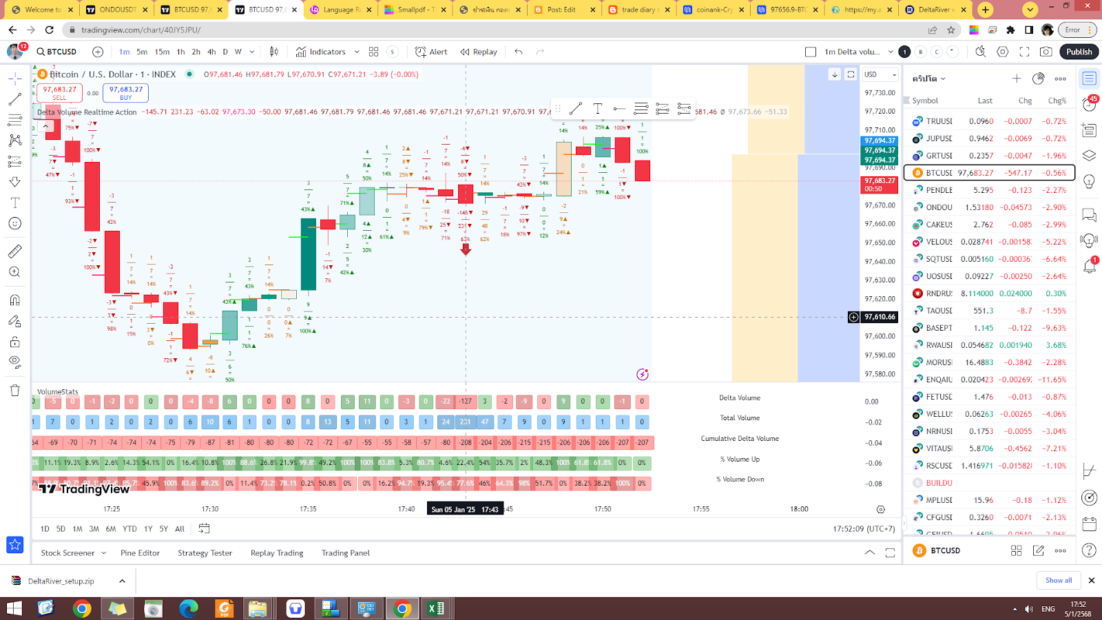Open the Ideas lightbulb panel

coord(1089,181)
